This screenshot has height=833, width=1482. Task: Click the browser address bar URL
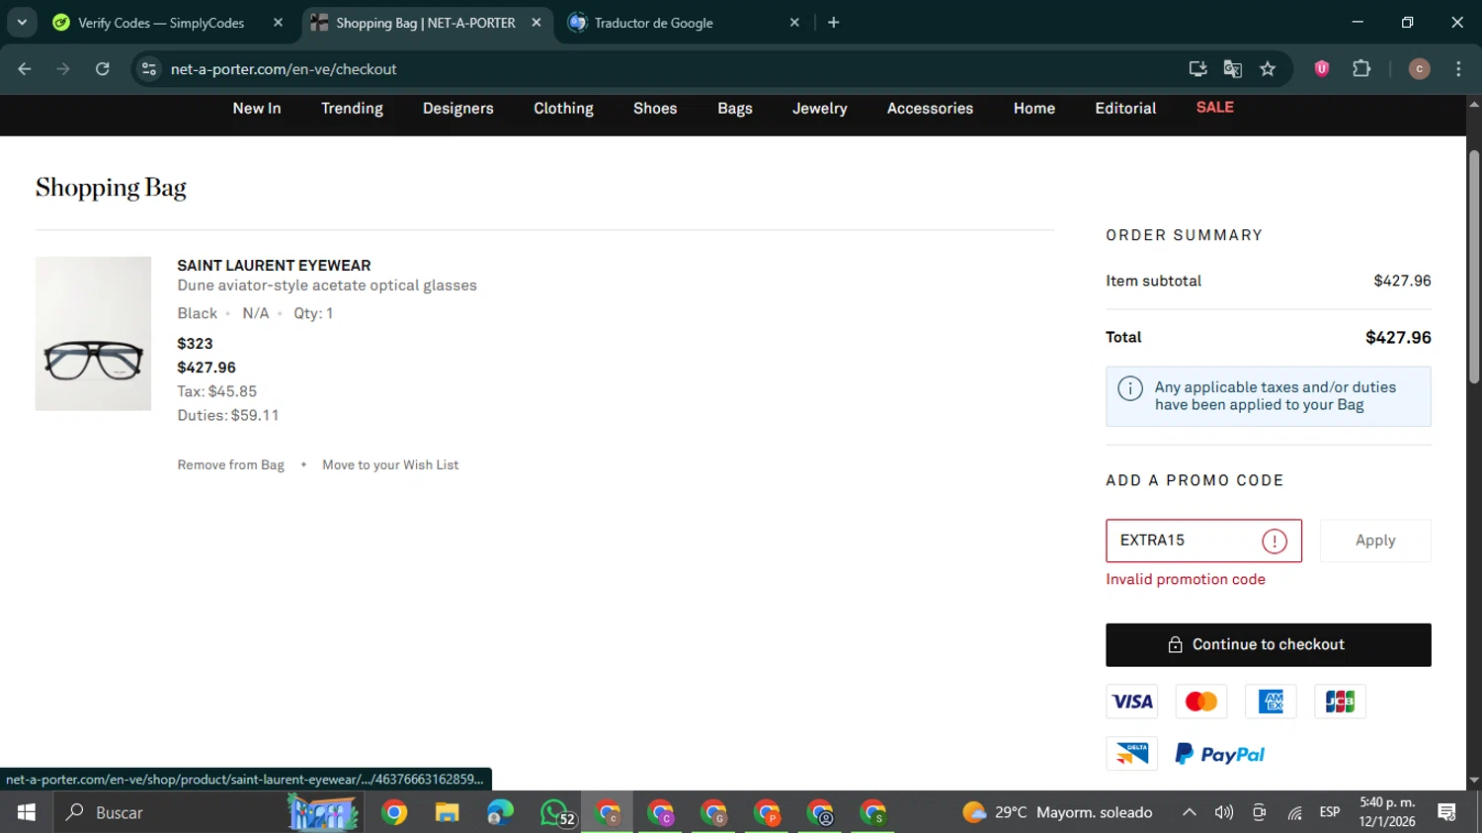point(284,69)
